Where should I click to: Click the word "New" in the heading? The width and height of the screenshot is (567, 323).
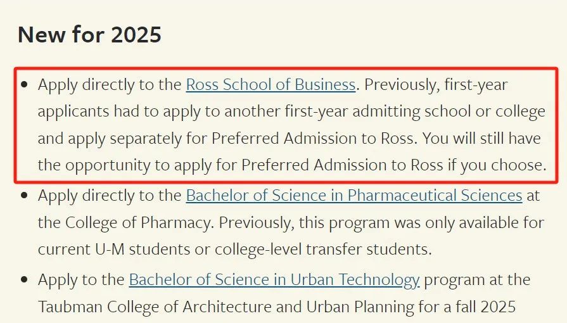42,34
